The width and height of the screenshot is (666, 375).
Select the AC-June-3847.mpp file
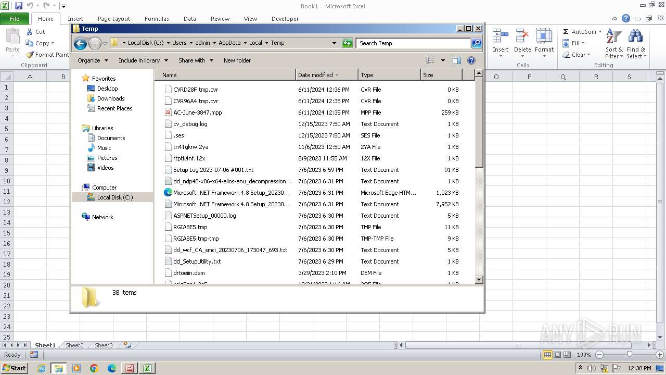click(x=197, y=113)
